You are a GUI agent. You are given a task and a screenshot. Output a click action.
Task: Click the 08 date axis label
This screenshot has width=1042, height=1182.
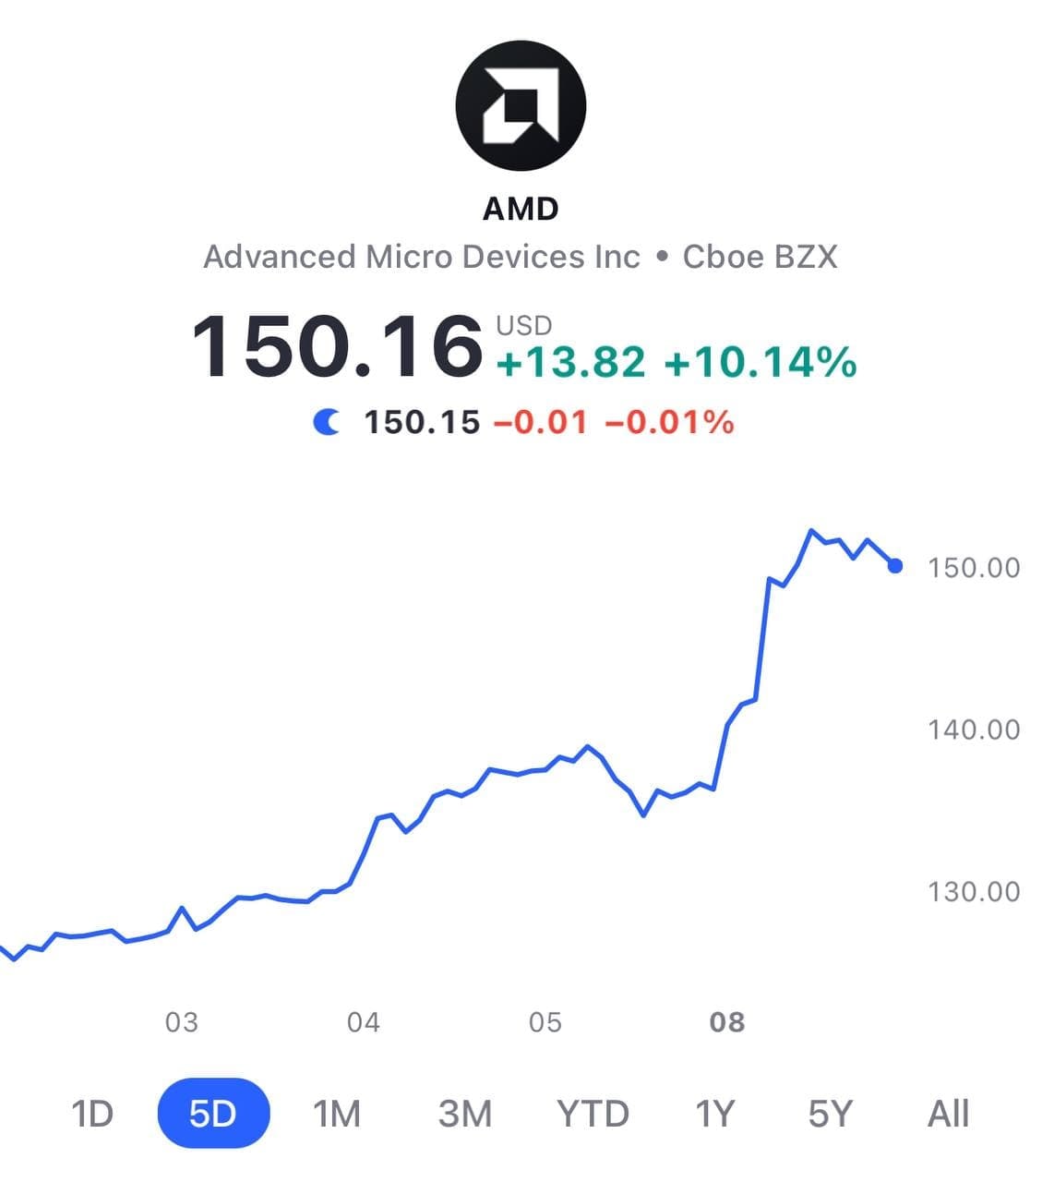(726, 1022)
